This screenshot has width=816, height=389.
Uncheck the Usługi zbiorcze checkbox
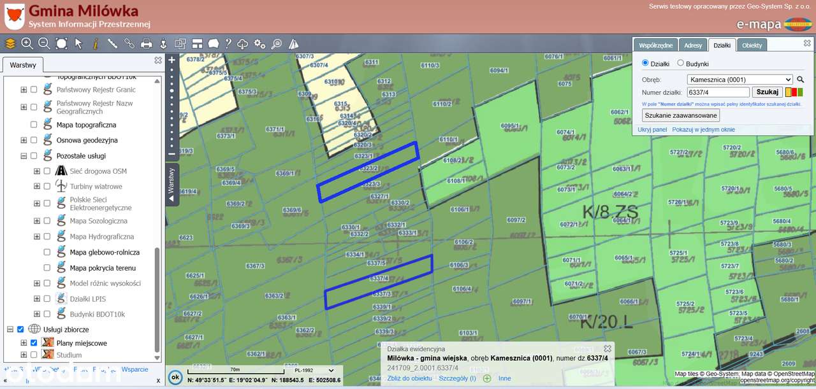20,329
